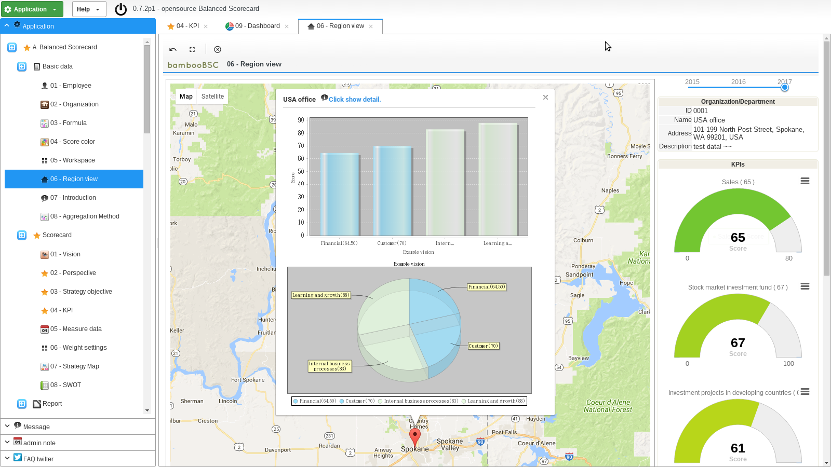
Task: Click the circled X close-page icon
Action: 218,49
